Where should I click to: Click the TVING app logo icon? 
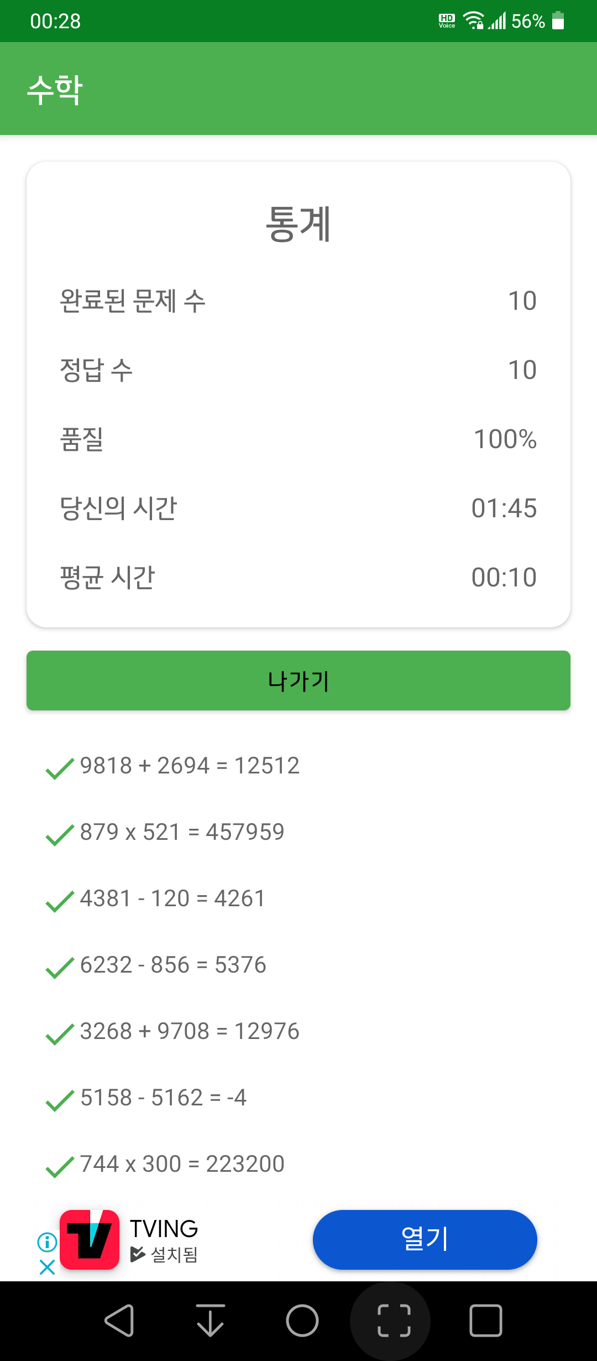(x=90, y=1239)
